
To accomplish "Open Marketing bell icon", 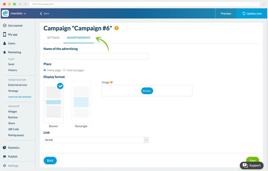I will (4, 52).
